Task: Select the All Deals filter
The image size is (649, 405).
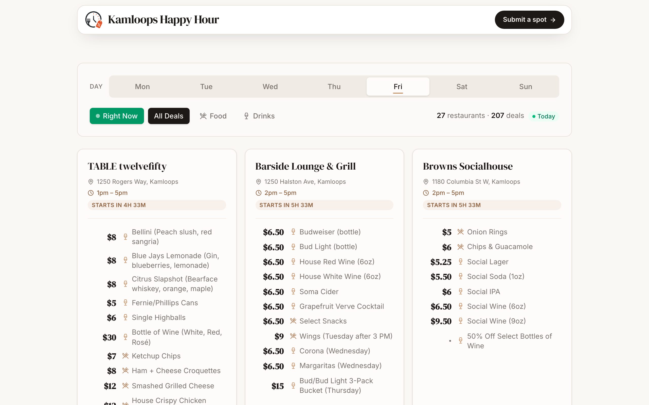Action: pos(169,116)
